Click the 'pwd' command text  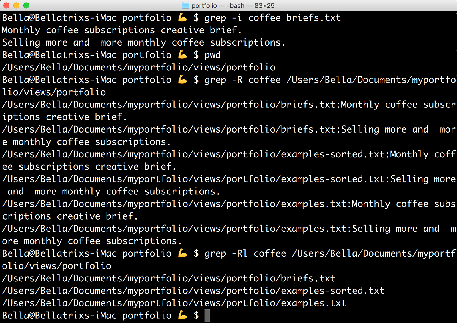[x=213, y=55]
